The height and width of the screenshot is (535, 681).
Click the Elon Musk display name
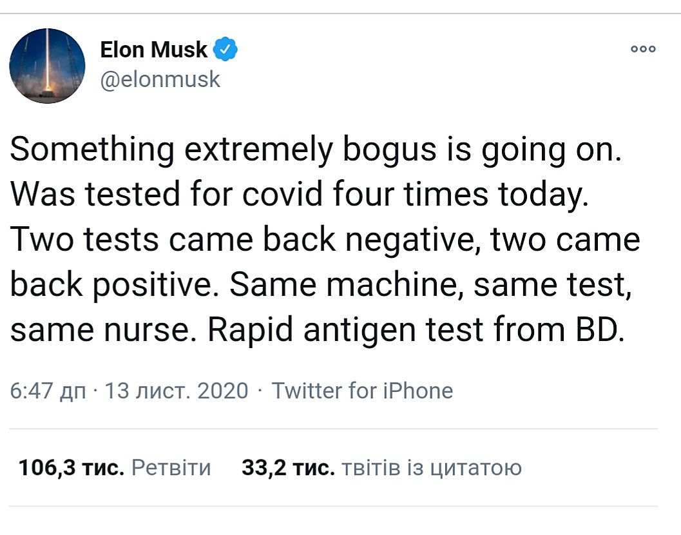(154, 50)
